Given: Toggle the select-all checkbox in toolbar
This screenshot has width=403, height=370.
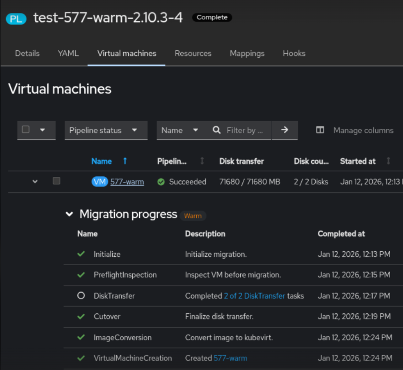Looking at the screenshot, I should click(26, 130).
